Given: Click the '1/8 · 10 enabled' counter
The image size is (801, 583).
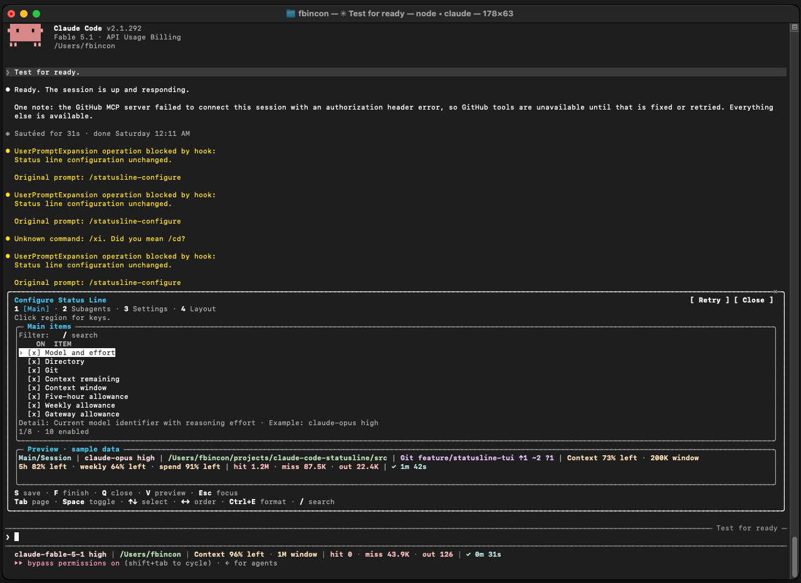Looking at the screenshot, I should click(x=54, y=431).
